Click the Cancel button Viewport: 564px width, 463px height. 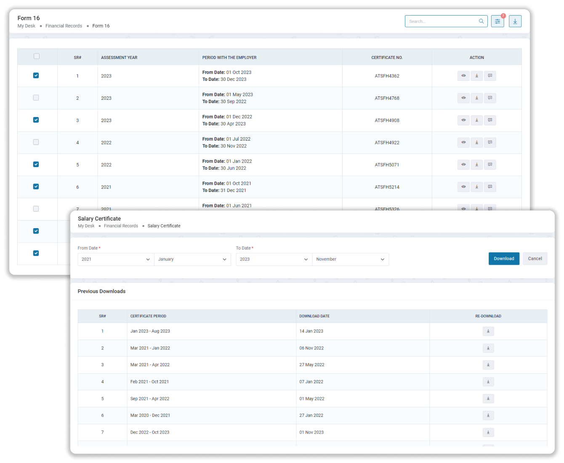coord(535,259)
